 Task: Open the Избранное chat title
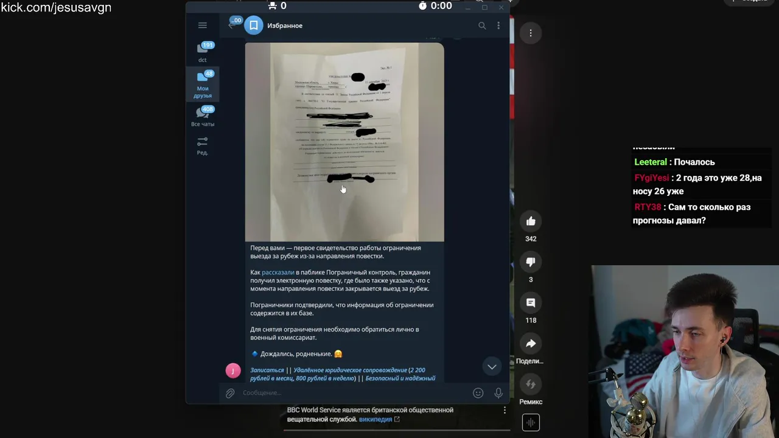285,26
